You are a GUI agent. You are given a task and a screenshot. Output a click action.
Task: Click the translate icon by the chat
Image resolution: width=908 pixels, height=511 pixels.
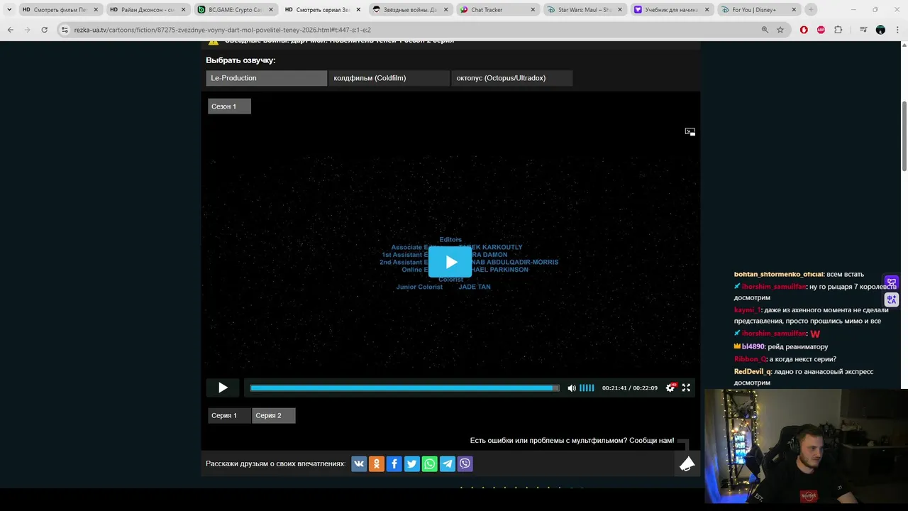tap(892, 300)
